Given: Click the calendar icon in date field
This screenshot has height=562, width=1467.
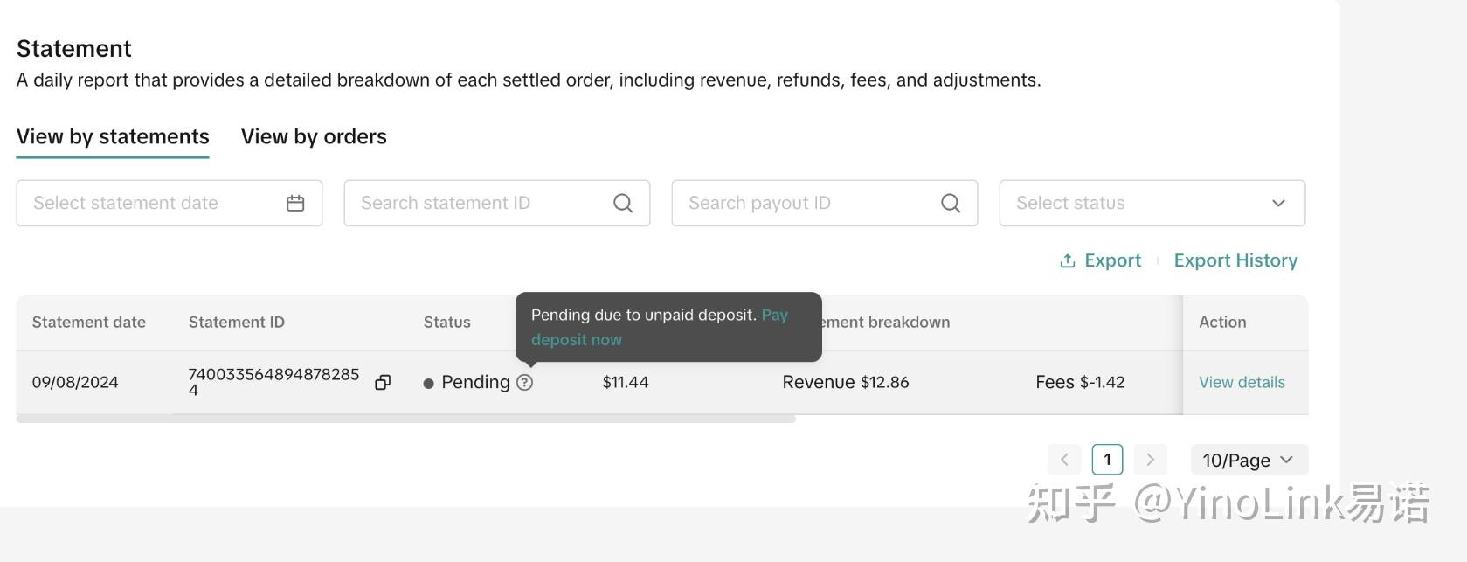Looking at the screenshot, I should (x=295, y=204).
